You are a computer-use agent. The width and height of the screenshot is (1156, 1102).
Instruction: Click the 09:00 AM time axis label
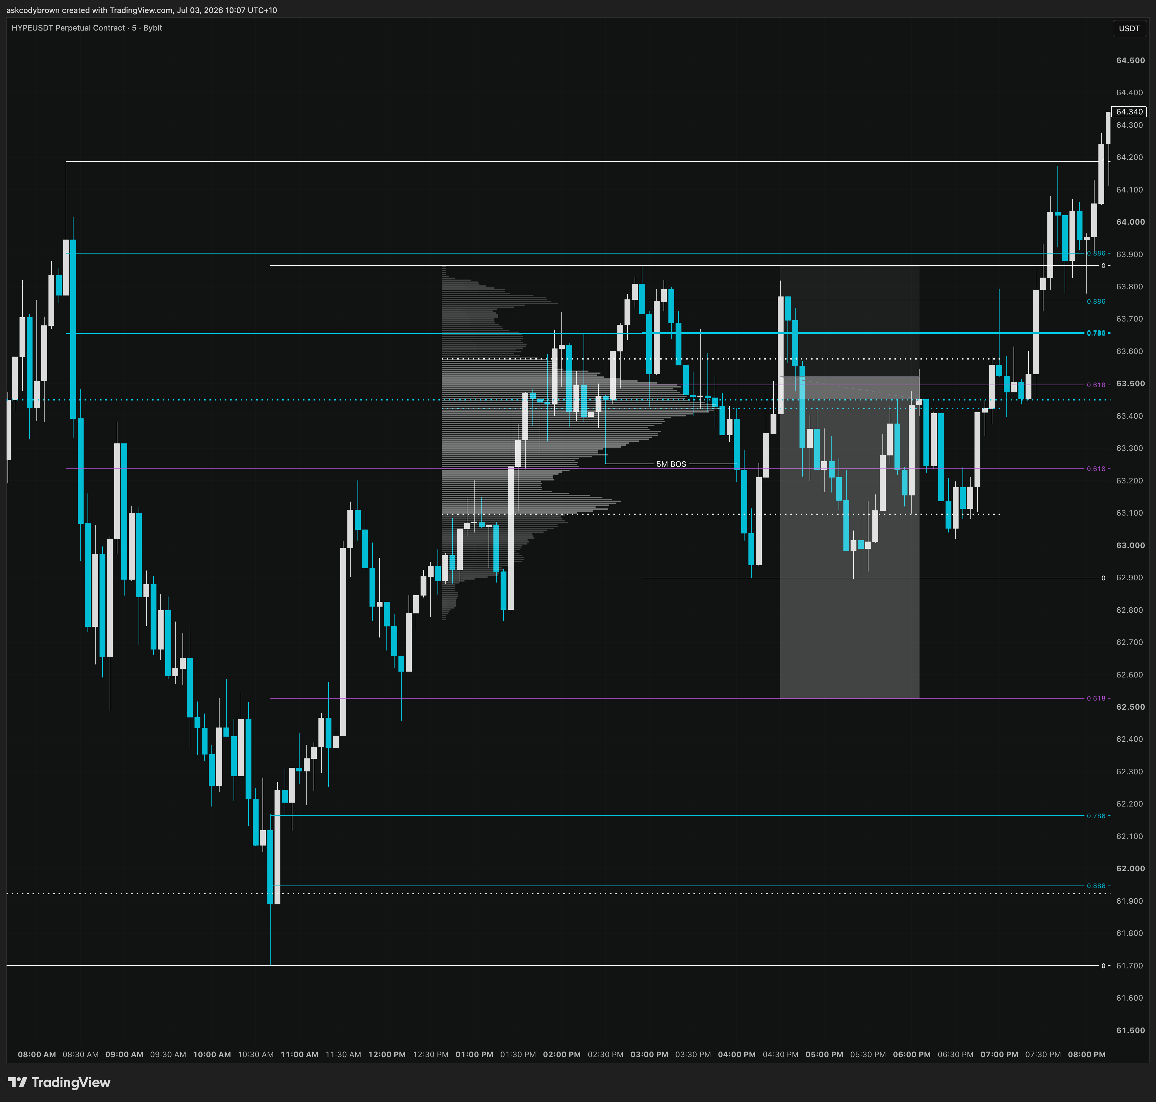coord(125,1055)
